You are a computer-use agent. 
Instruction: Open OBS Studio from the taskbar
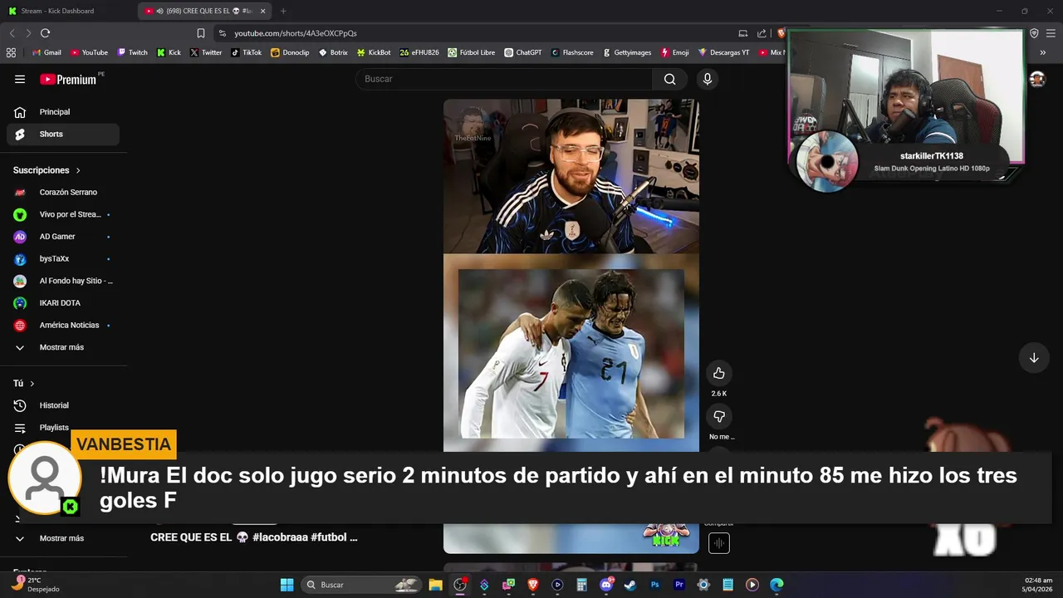click(459, 585)
